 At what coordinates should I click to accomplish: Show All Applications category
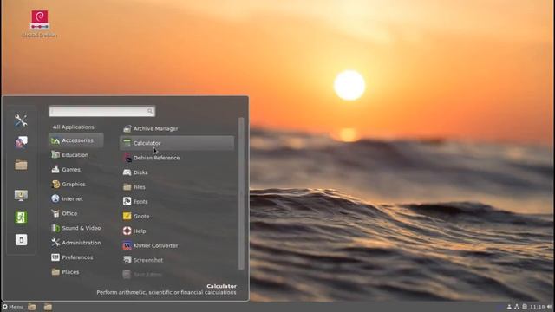(x=74, y=127)
